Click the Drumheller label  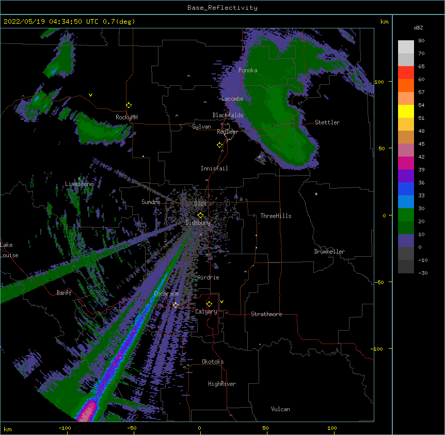pyautogui.click(x=329, y=252)
